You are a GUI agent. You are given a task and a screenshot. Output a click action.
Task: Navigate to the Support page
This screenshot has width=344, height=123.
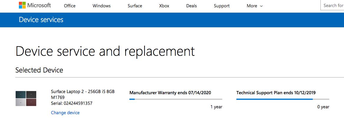222,6
